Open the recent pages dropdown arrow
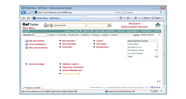The image size is (186, 99). (x=32, y=12)
